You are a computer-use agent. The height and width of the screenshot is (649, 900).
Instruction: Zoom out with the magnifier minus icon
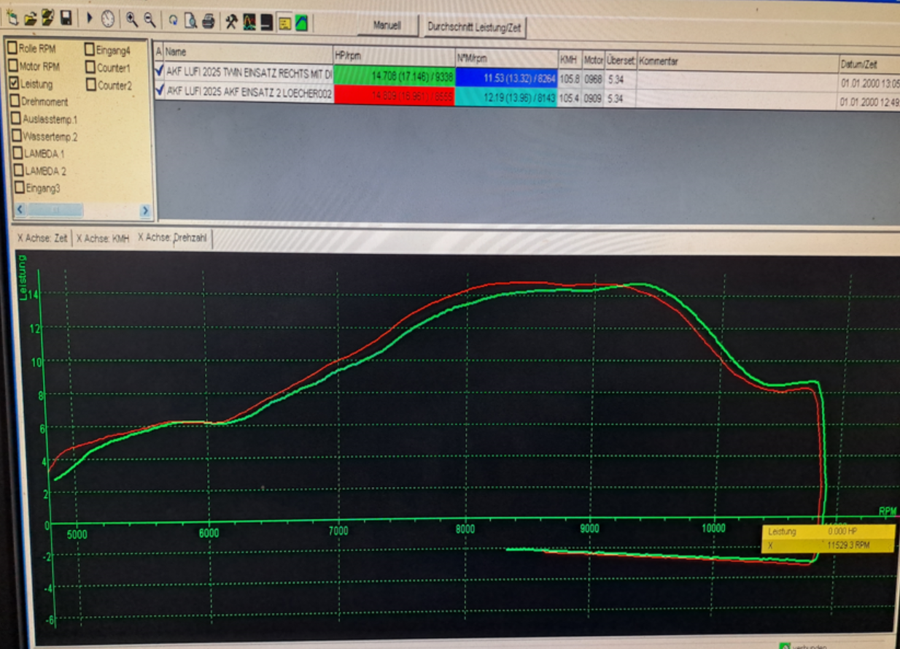tap(150, 20)
